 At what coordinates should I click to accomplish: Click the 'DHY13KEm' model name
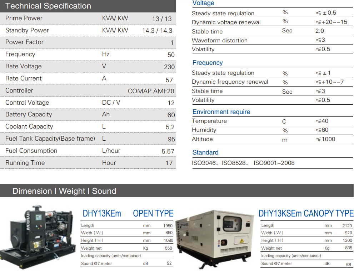102,213
